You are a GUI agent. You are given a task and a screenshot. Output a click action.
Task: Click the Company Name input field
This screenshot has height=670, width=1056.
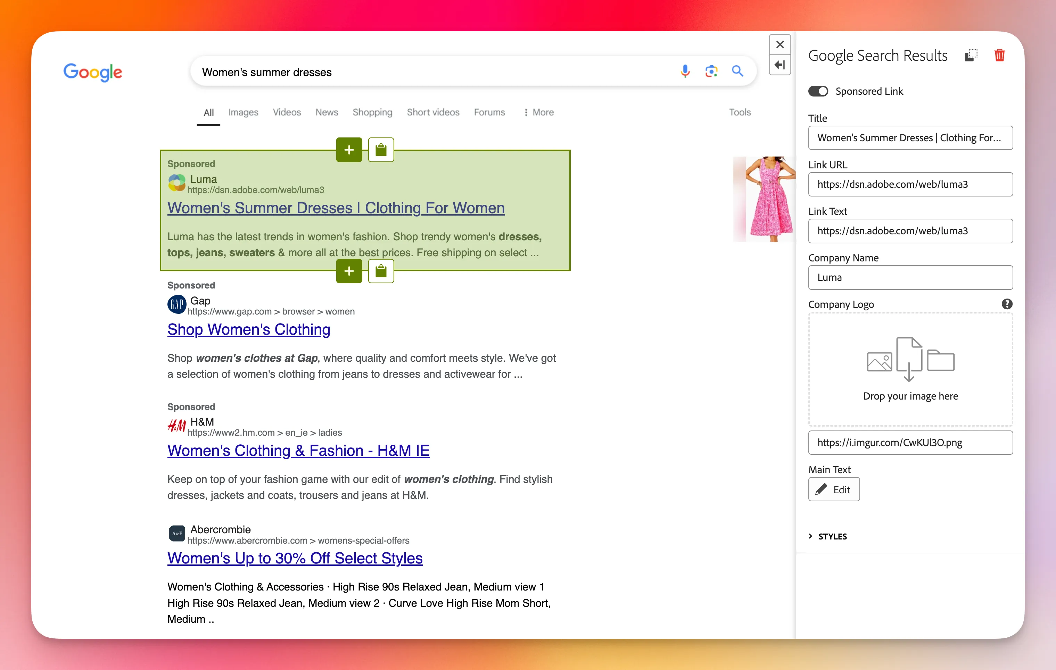pos(910,277)
